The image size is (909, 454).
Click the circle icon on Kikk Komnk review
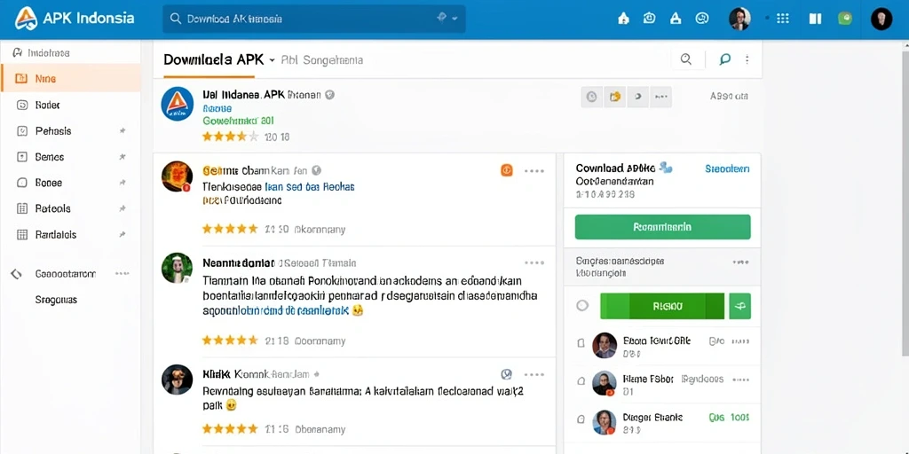click(506, 374)
